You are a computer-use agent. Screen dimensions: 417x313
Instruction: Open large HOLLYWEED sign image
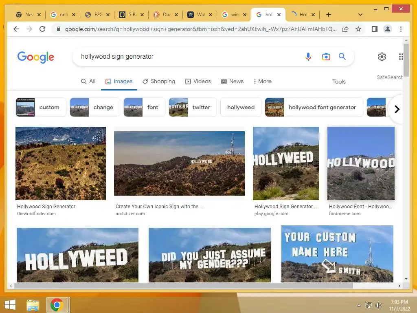pos(77,255)
